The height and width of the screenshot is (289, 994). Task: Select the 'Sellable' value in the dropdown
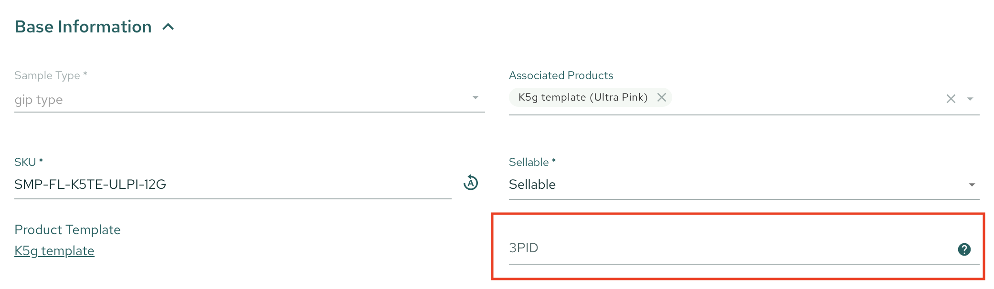pos(532,185)
